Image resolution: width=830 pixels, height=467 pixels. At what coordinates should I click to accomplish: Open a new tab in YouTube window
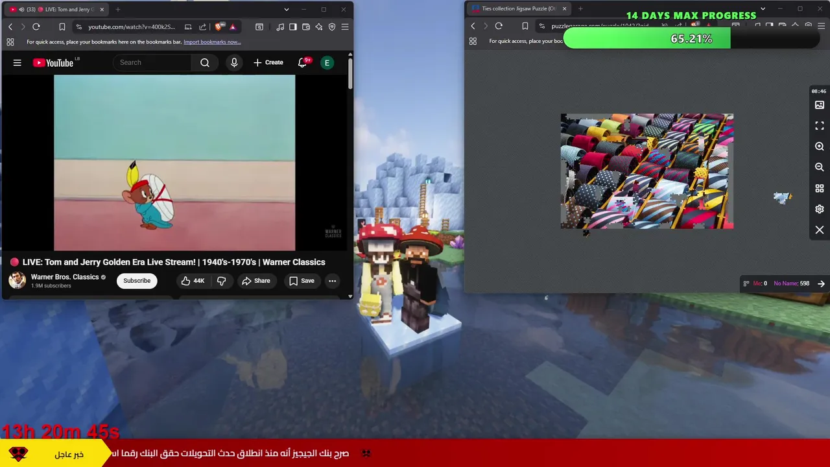[x=118, y=10]
